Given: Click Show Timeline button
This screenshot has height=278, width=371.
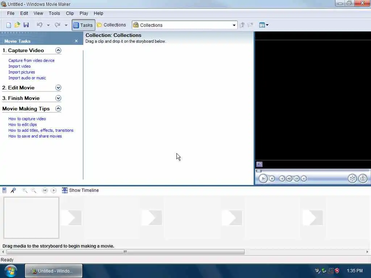Looking at the screenshot, I should pos(80,190).
